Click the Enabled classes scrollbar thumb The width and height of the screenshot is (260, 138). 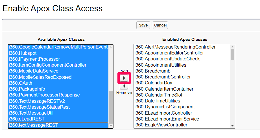coord(232,55)
